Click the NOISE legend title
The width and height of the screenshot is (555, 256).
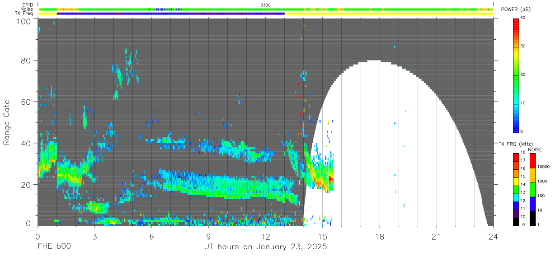(535, 149)
